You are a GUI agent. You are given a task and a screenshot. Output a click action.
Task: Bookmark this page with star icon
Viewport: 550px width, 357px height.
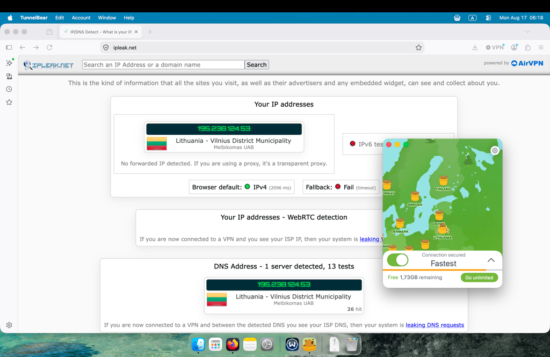[418, 47]
